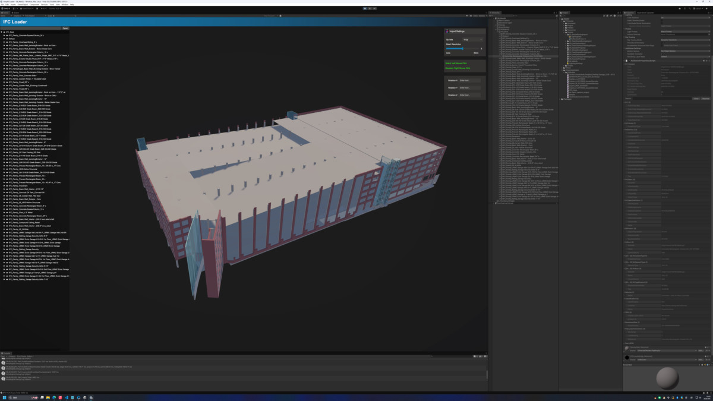Open the Windows Start menu

(x=5, y=397)
